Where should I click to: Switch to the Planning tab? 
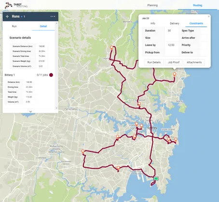tap(152, 5)
